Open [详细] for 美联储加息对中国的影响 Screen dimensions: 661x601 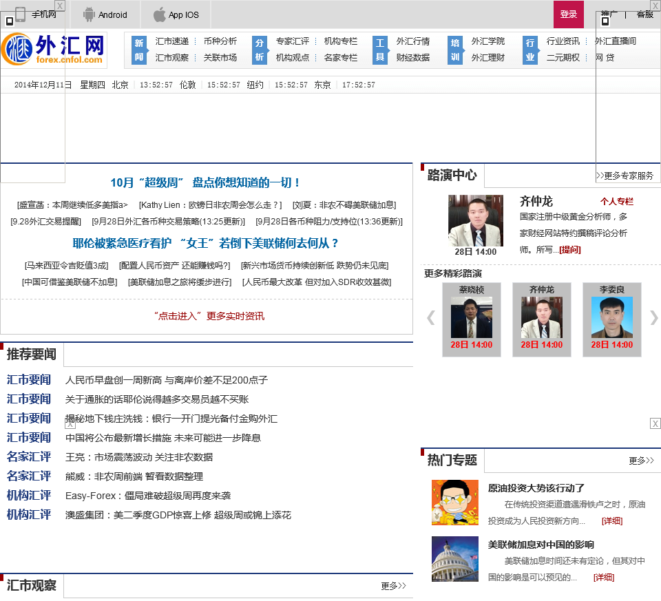point(604,578)
